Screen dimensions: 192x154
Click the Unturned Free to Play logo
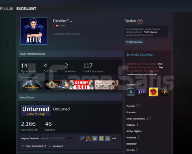36,111
